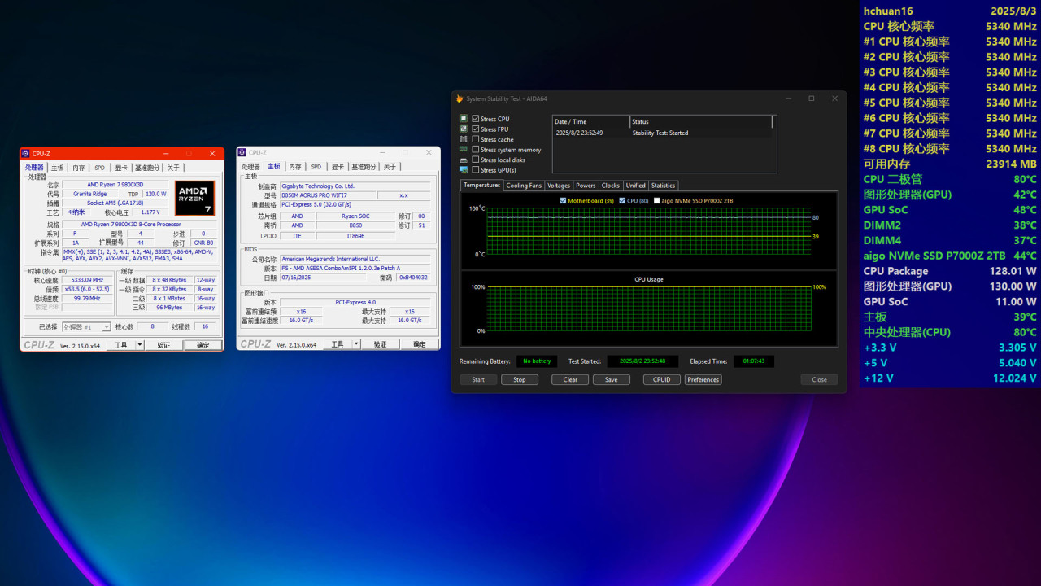Click the disk icon beside Stress local disks
The height and width of the screenshot is (586, 1041).
tap(464, 160)
